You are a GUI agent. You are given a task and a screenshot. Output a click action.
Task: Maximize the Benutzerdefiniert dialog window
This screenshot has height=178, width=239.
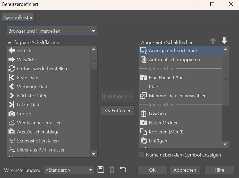tap(212, 4)
